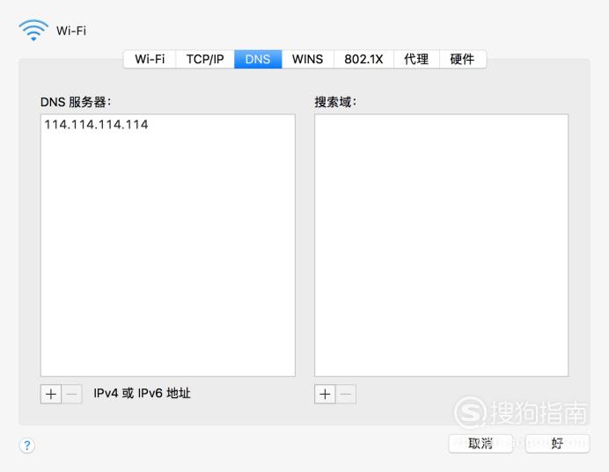This screenshot has height=472, width=609.
Task: Switch to the 硬件 (Hardware) tab
Action: tap(462, 59)
